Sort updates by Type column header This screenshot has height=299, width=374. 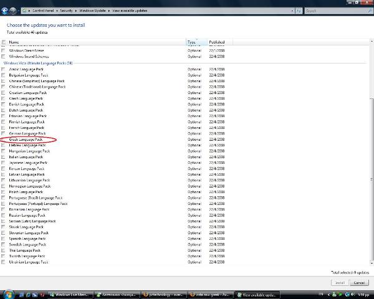coord(196,42)
